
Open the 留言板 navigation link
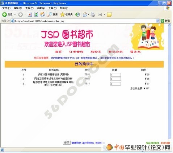click(135, 52)
